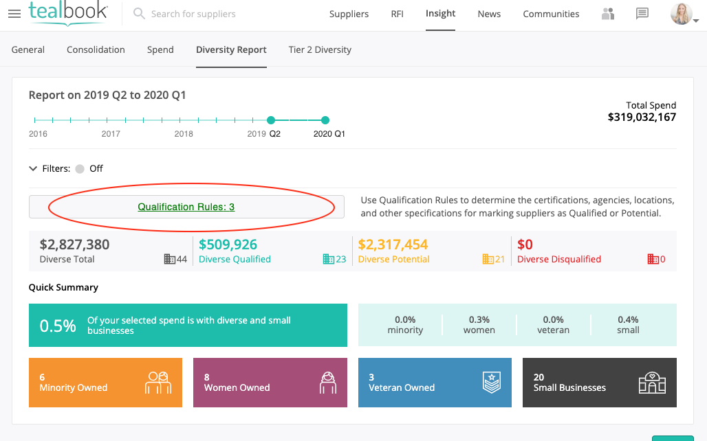Open Qualification Rules: 3 link
This screenshot has height=441, width=707.
(186, 207)
